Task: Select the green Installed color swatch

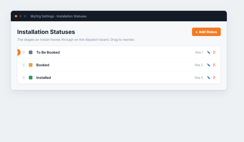Action: point(31,78)
